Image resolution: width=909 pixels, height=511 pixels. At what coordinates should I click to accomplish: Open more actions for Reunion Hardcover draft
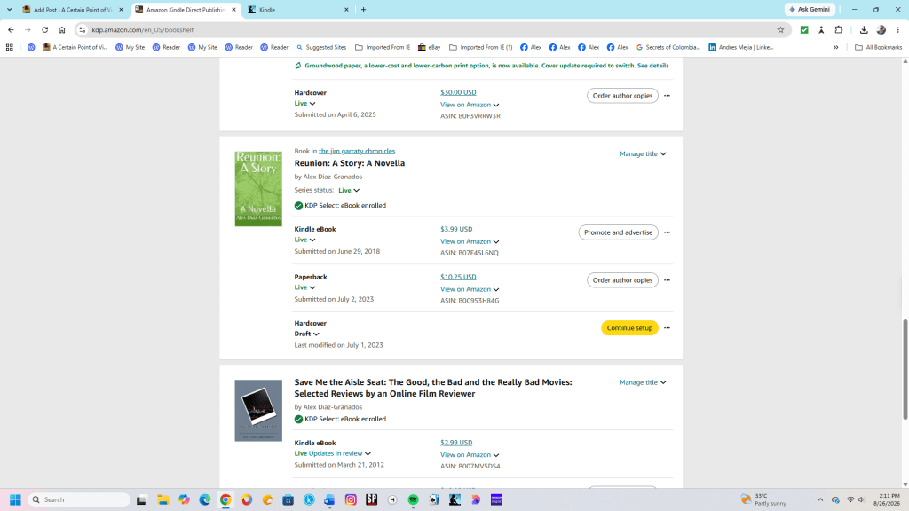pos(667,328)
